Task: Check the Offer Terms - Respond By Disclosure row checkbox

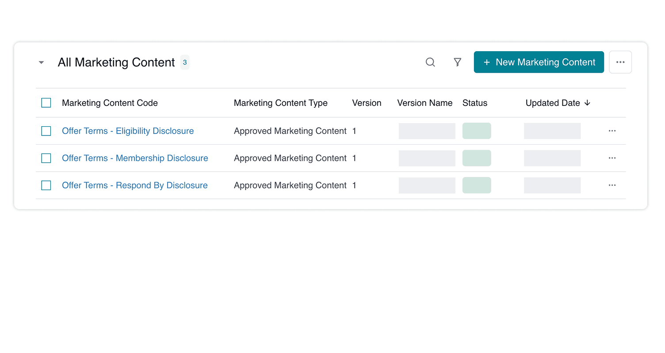Action: pos(46,185)
